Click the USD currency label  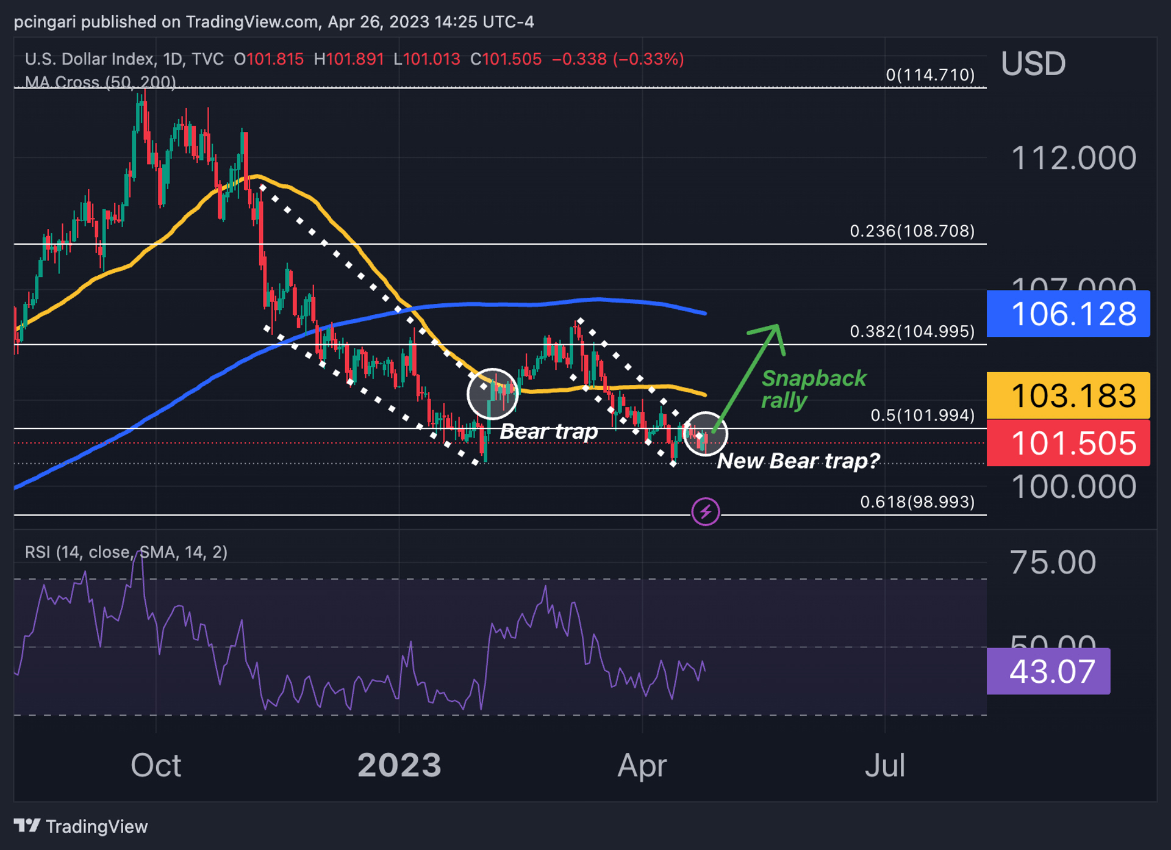tap(1033, 63)
